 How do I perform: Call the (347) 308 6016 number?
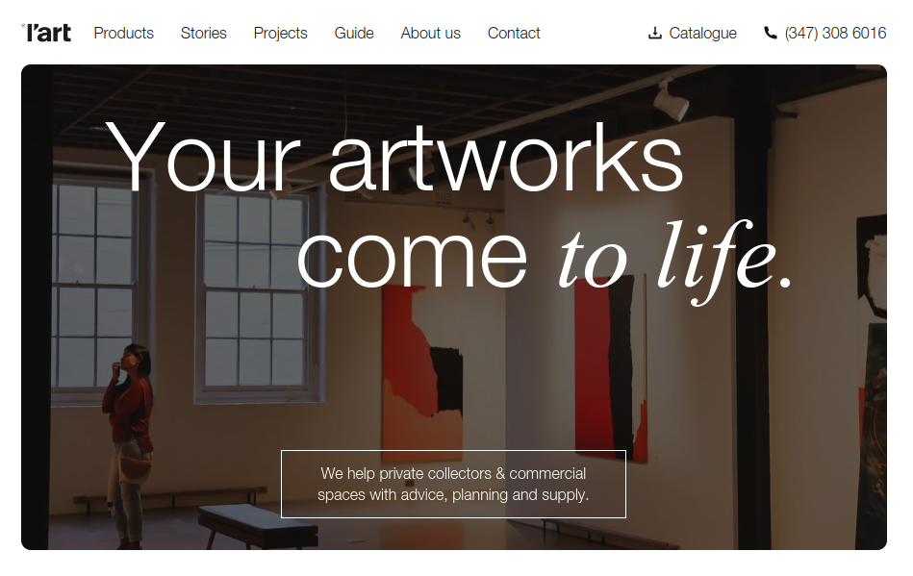[835, 33]
